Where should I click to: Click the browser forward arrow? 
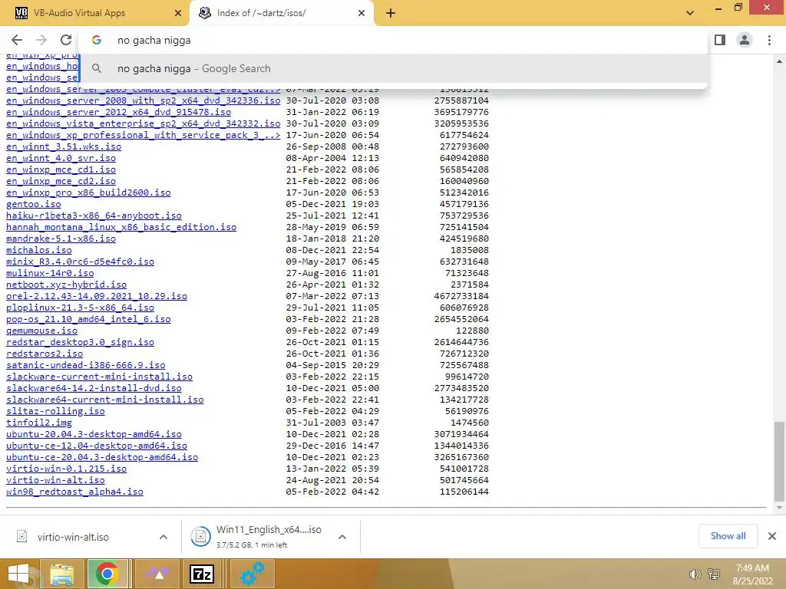tap(41, 40)
